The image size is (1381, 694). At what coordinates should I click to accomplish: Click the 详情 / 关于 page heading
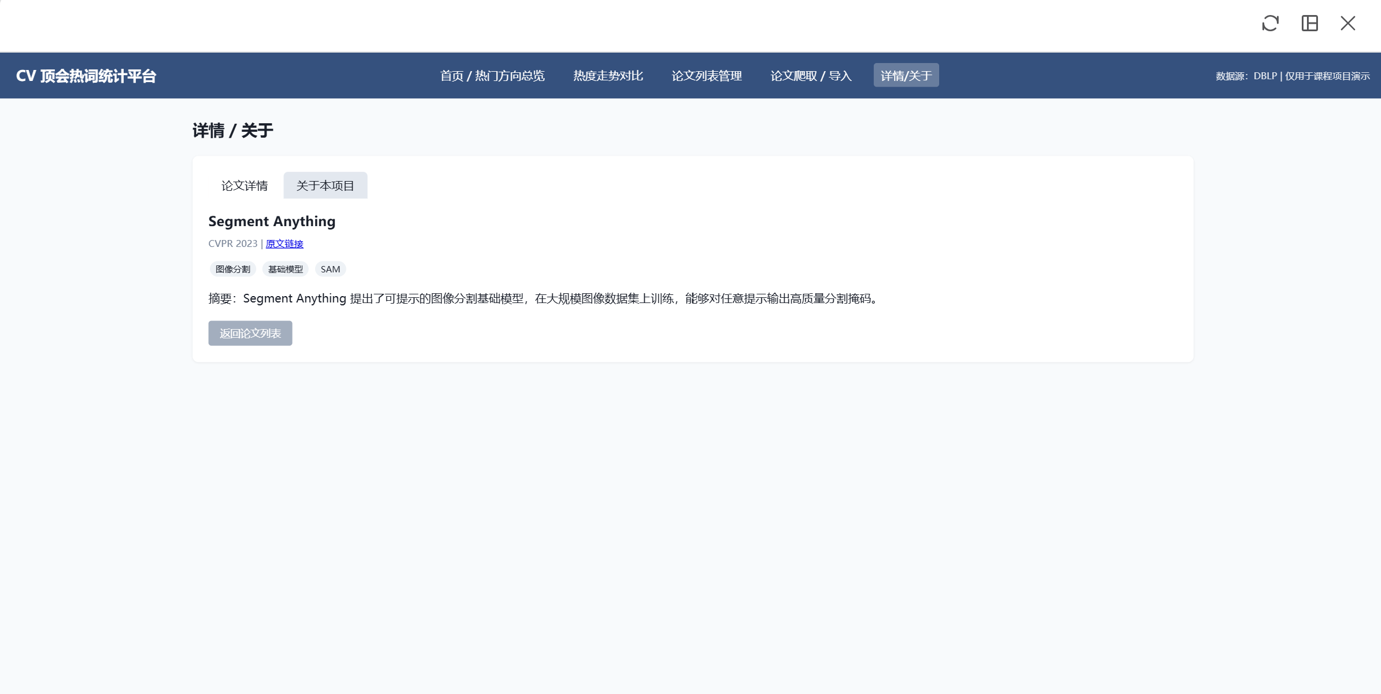click(232, 131)
